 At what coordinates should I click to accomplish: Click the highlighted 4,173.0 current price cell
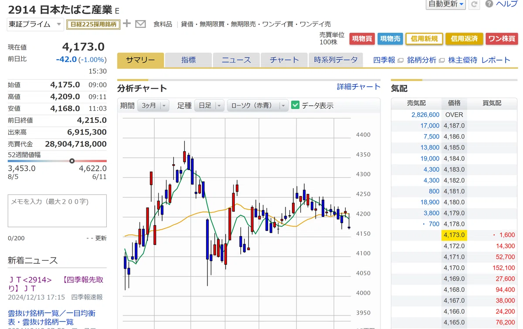454,235
